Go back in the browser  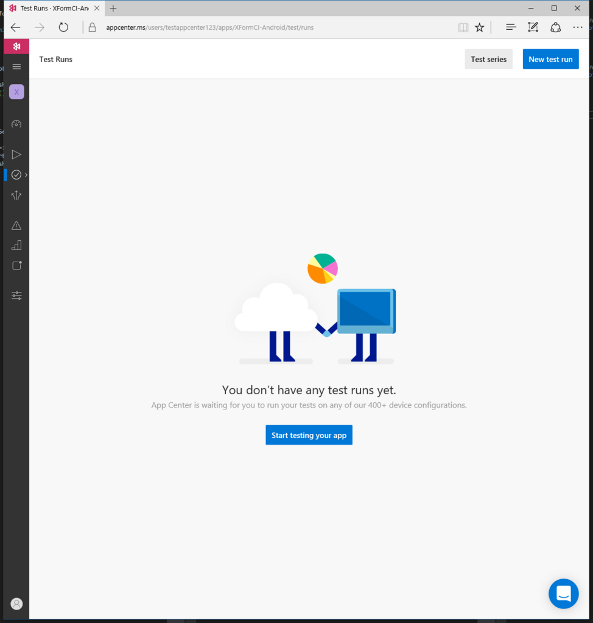(15, 27)
